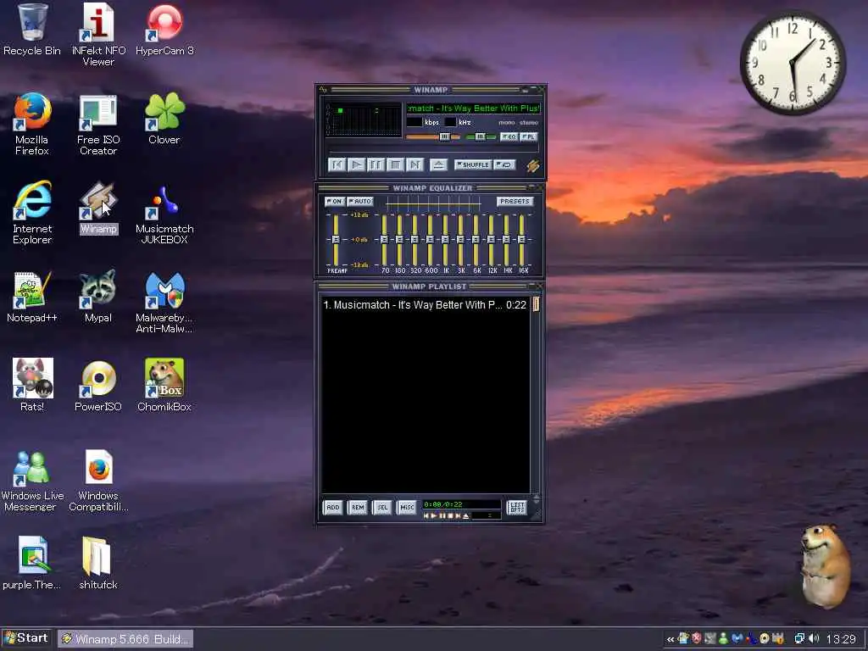
Task: Open the playlist SEL menu
Action: click(x=382, y=507)
